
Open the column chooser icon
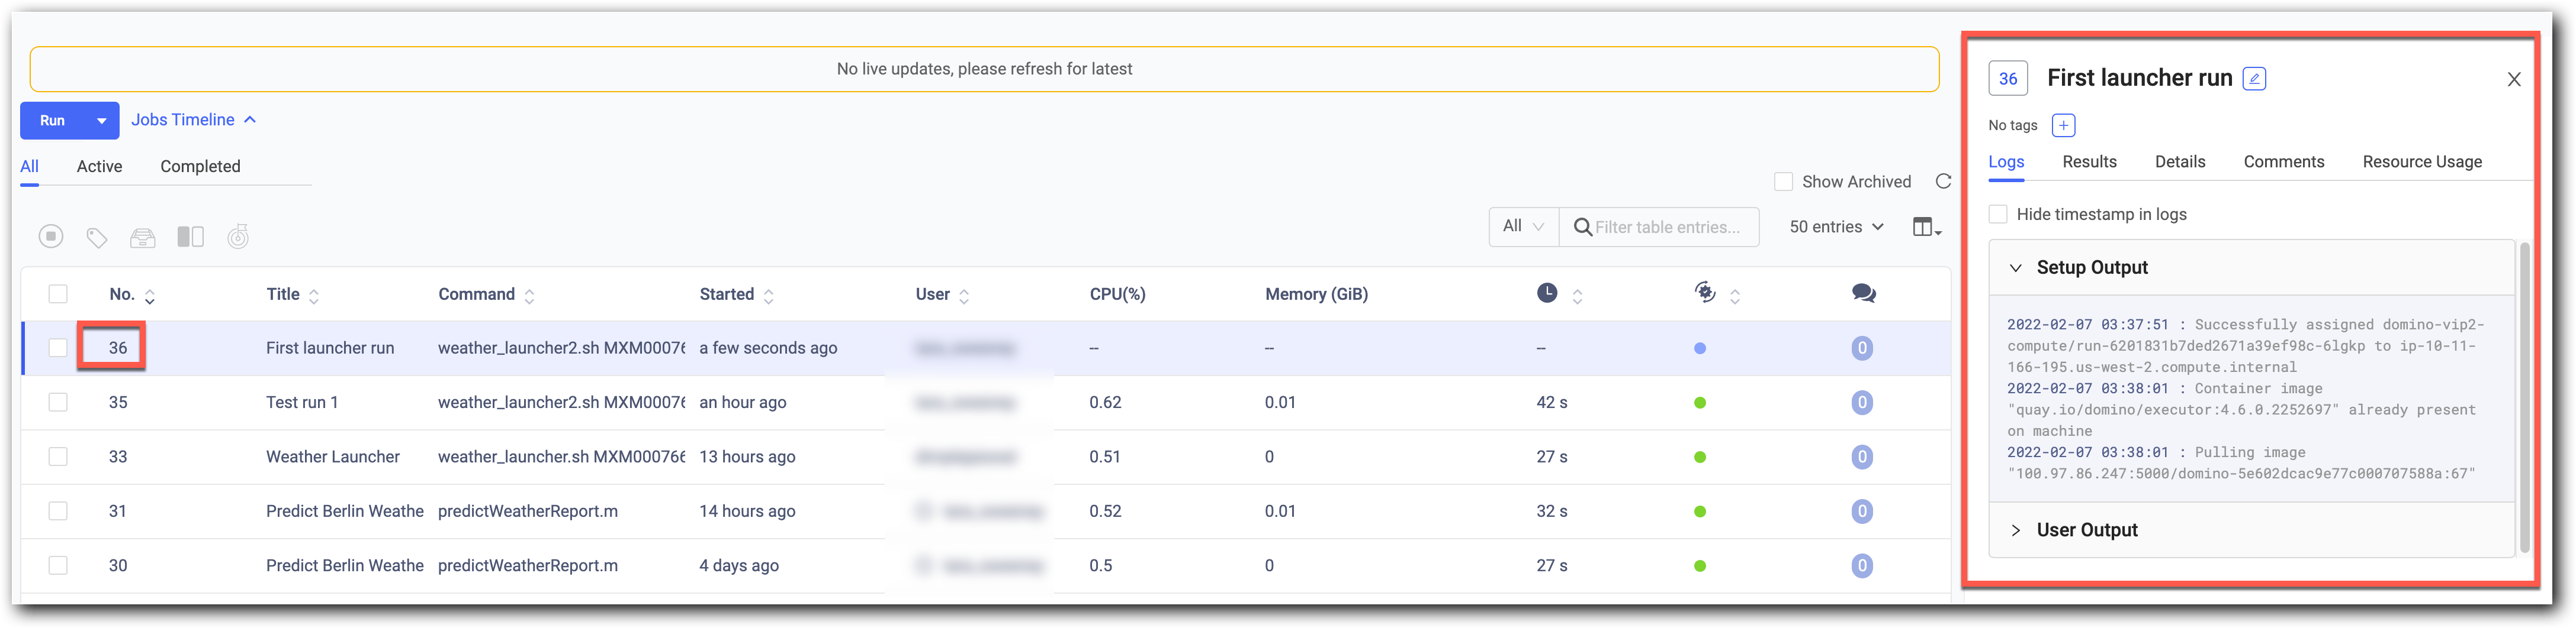1926,228
